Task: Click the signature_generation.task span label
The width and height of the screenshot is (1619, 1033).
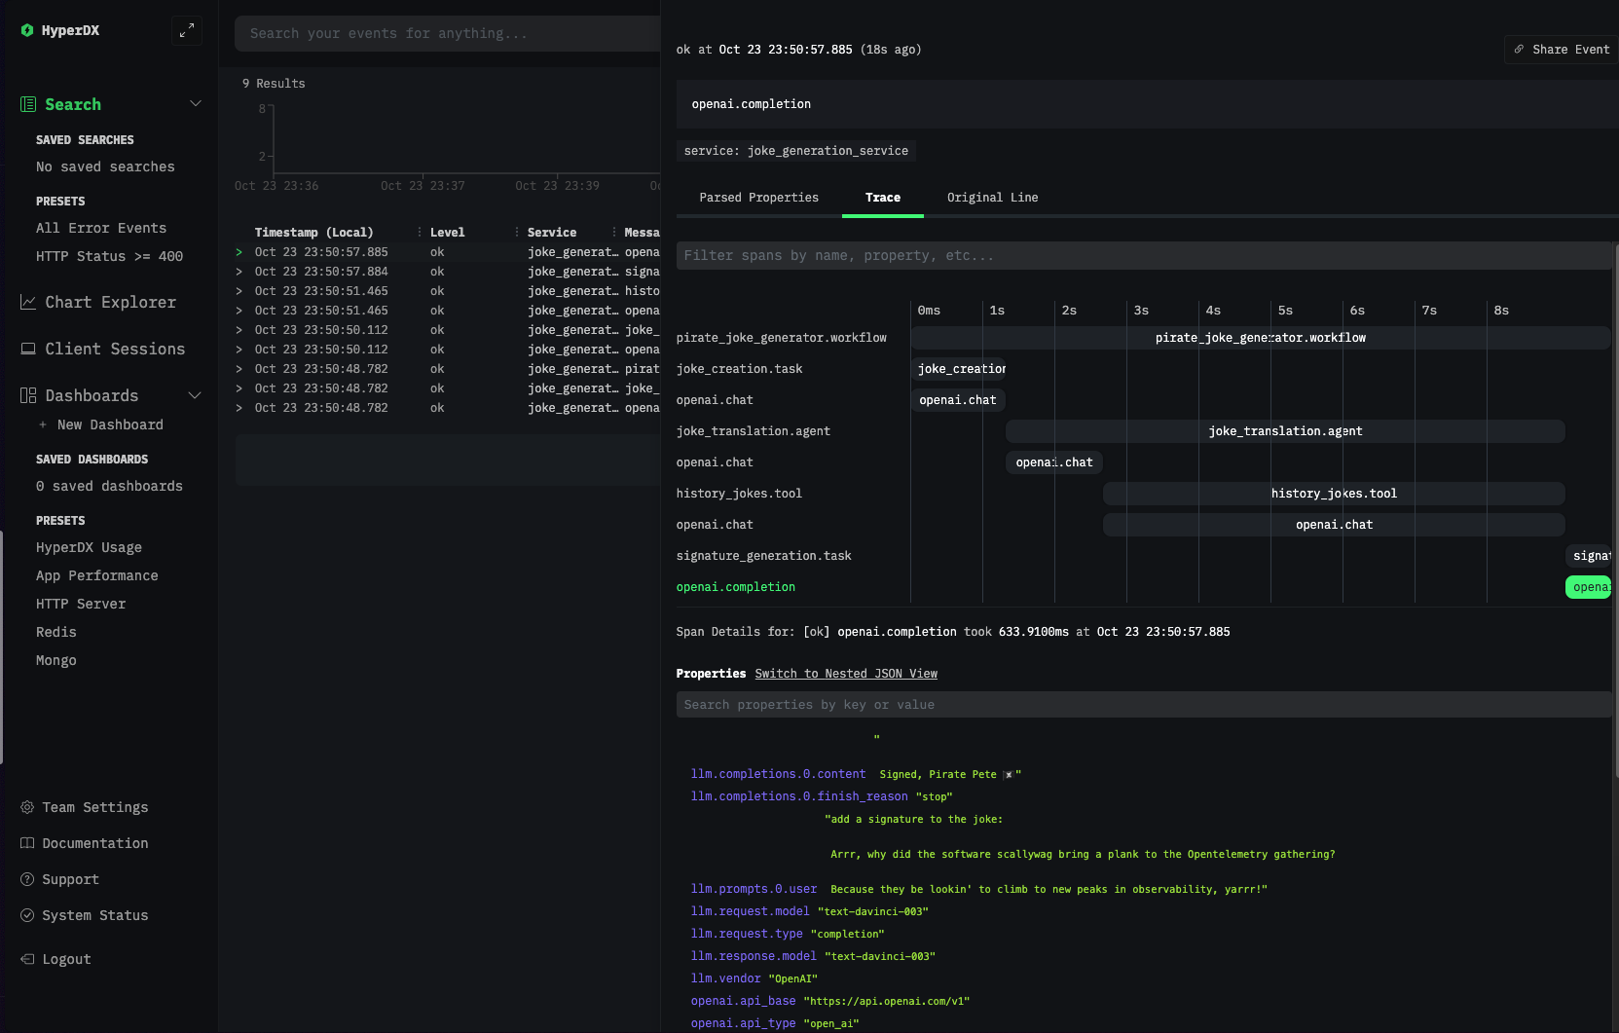Action: click(763, 556)
